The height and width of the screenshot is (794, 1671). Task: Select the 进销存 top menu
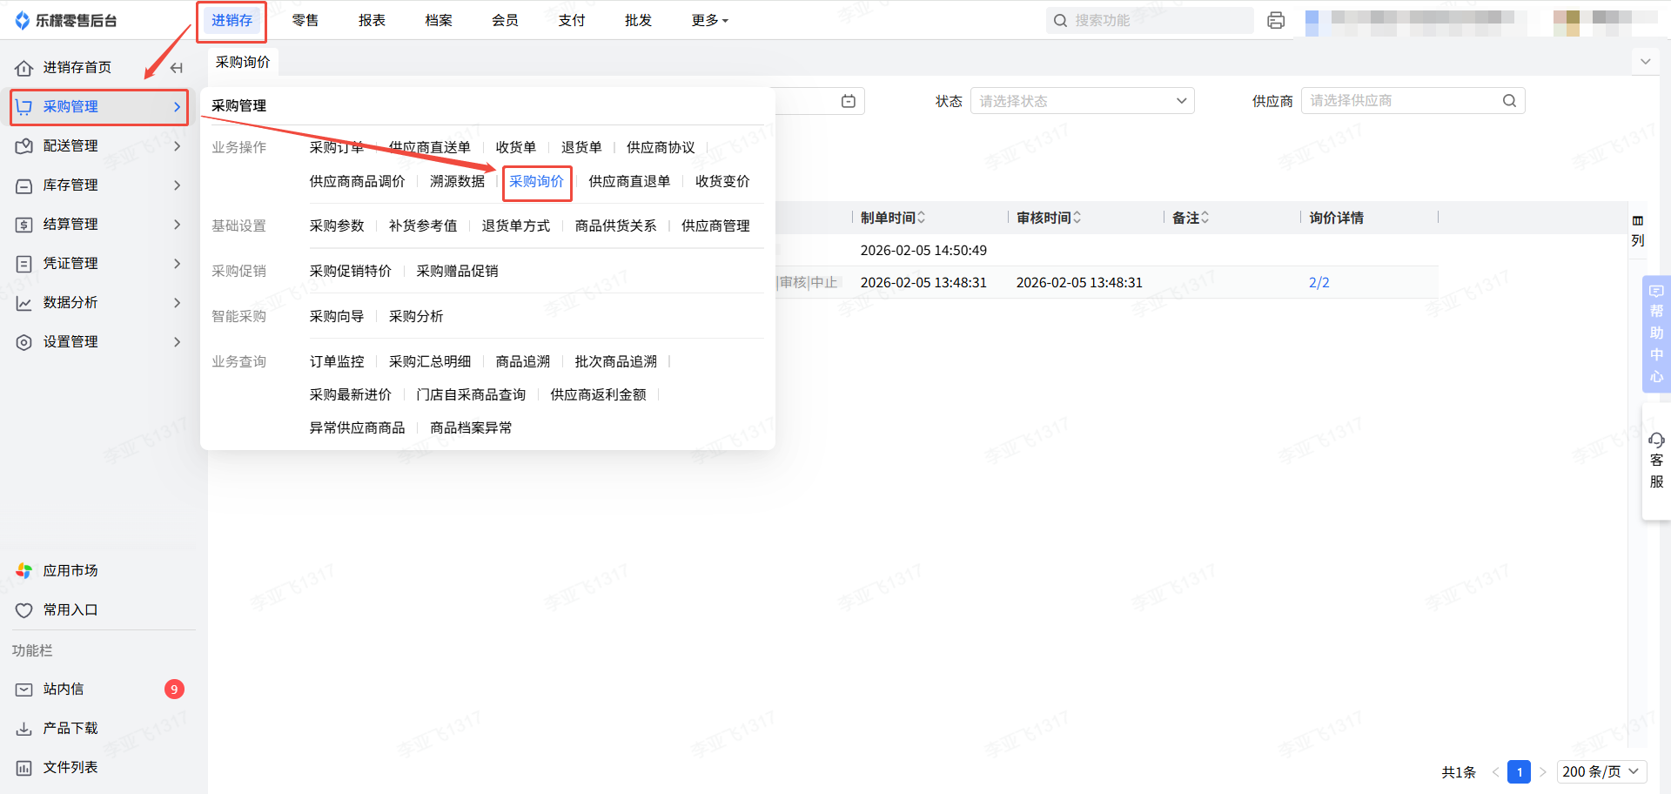(x=232, y=20)
